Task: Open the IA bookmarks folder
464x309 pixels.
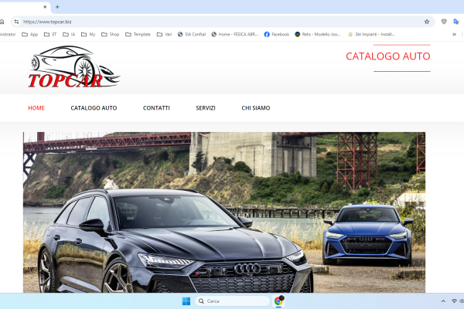Action: (x=69, y=34)
